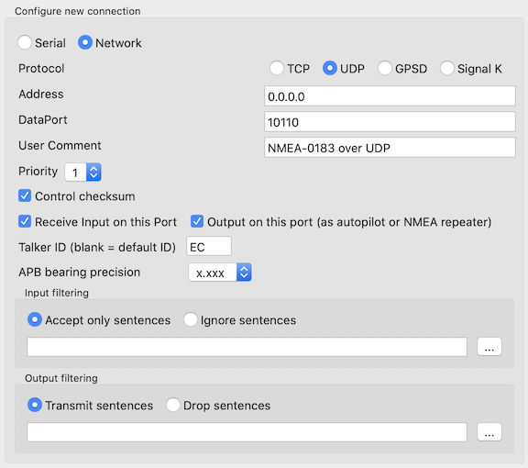Select the Serial connection type
This screenshot has width=528, height=468.
(x=25, y=43)
